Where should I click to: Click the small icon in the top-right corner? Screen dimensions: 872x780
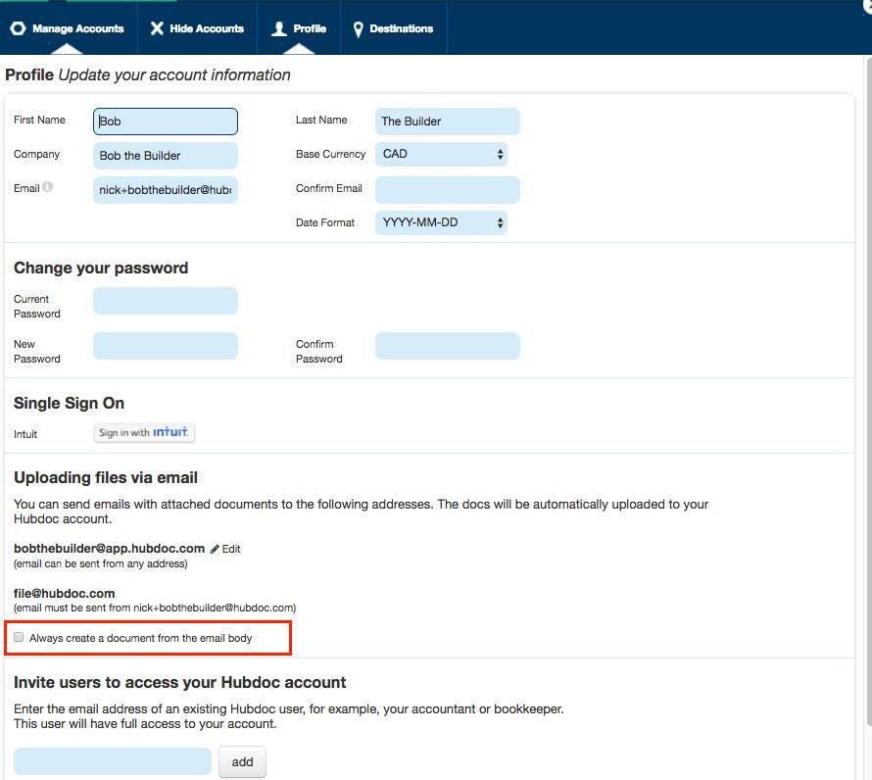pyautogui.click(x=866, y=6)
